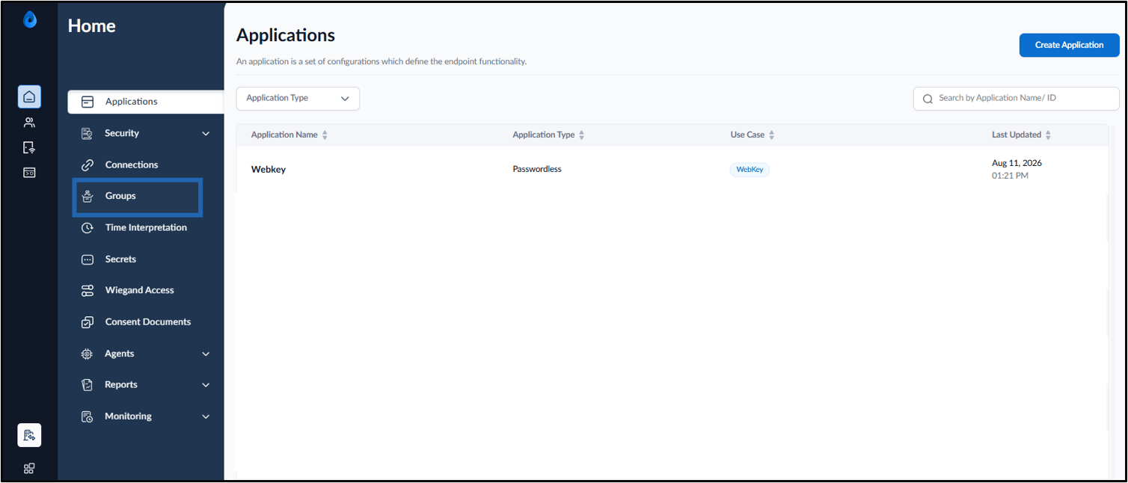Image resolution: width=1128 pixels, height=483 pixels.
Task: Click the WebKey use case tag
Action: 750,170
